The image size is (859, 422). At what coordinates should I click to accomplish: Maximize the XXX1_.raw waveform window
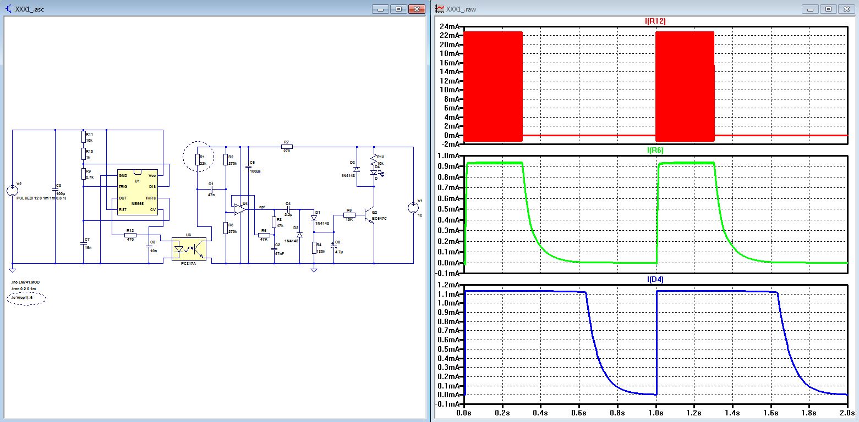pos(829,9)
